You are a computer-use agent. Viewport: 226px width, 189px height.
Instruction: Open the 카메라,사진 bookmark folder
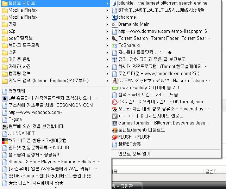[55, 67]
